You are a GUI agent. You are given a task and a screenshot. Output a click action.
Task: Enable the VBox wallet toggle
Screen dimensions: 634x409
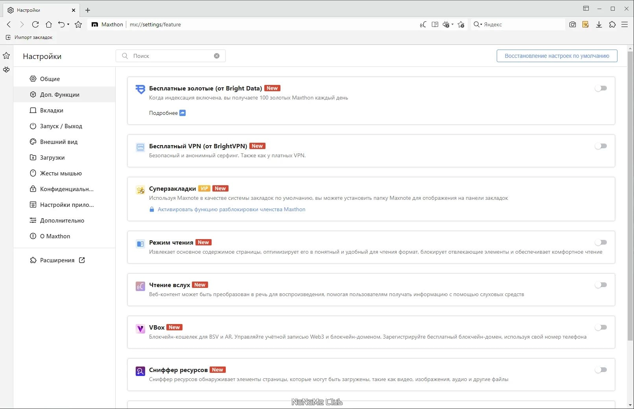pos(601,327)
